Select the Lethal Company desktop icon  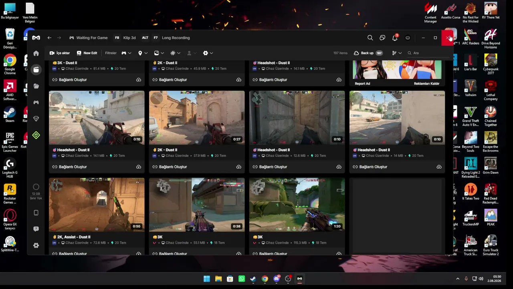491,90
